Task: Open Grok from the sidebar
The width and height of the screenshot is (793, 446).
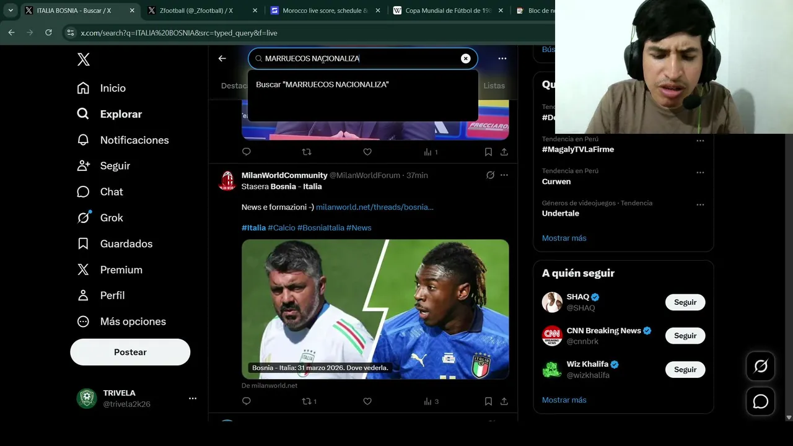Action: tap(100, 218)
